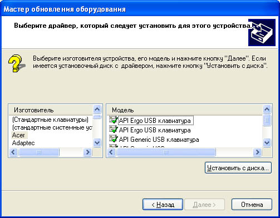Go back with the Назад button
This screenshot has height=218, width=280.
[x=163, y=205]
